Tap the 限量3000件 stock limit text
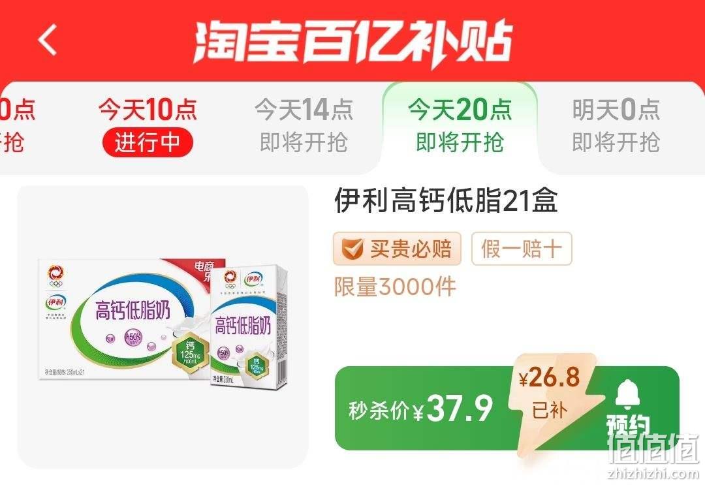 coord(395,287)
